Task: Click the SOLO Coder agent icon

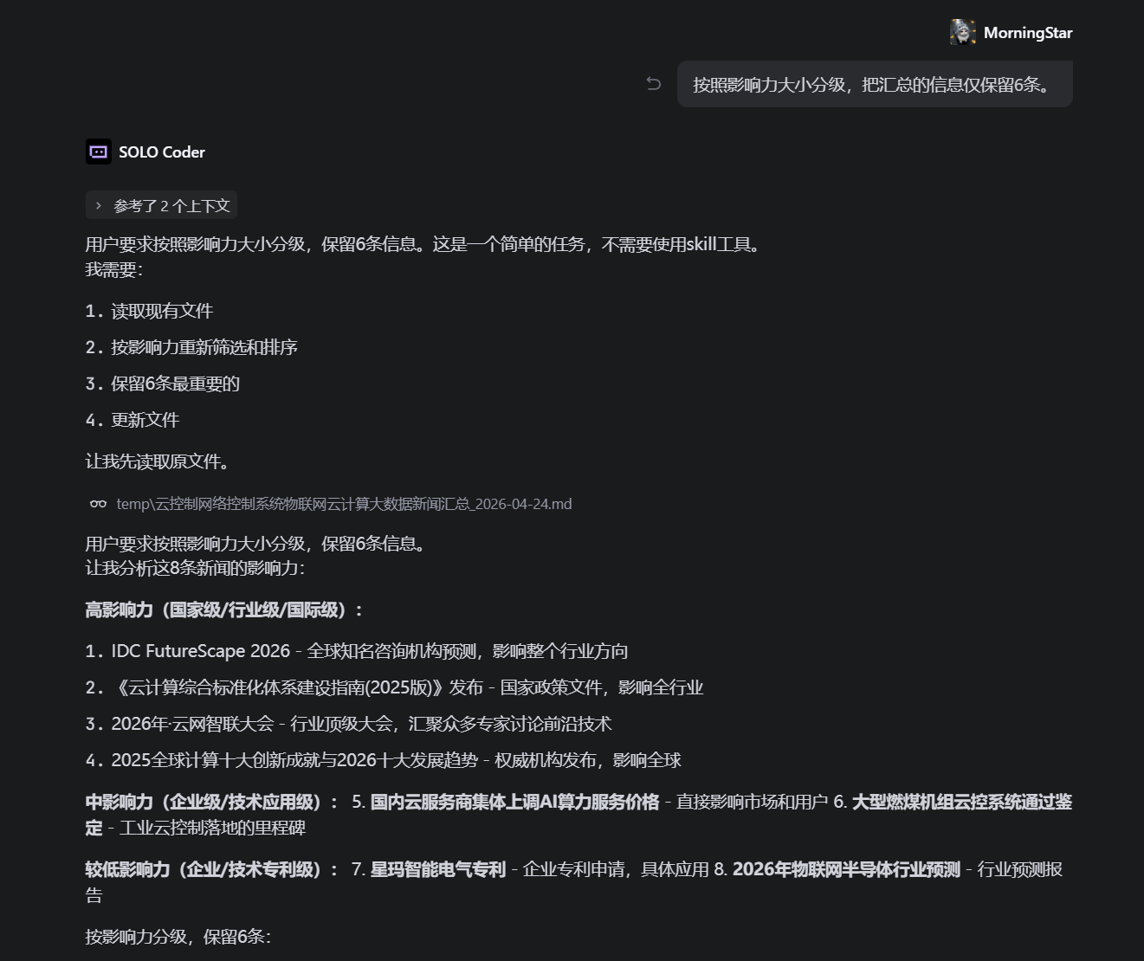Action: [99, 152]
